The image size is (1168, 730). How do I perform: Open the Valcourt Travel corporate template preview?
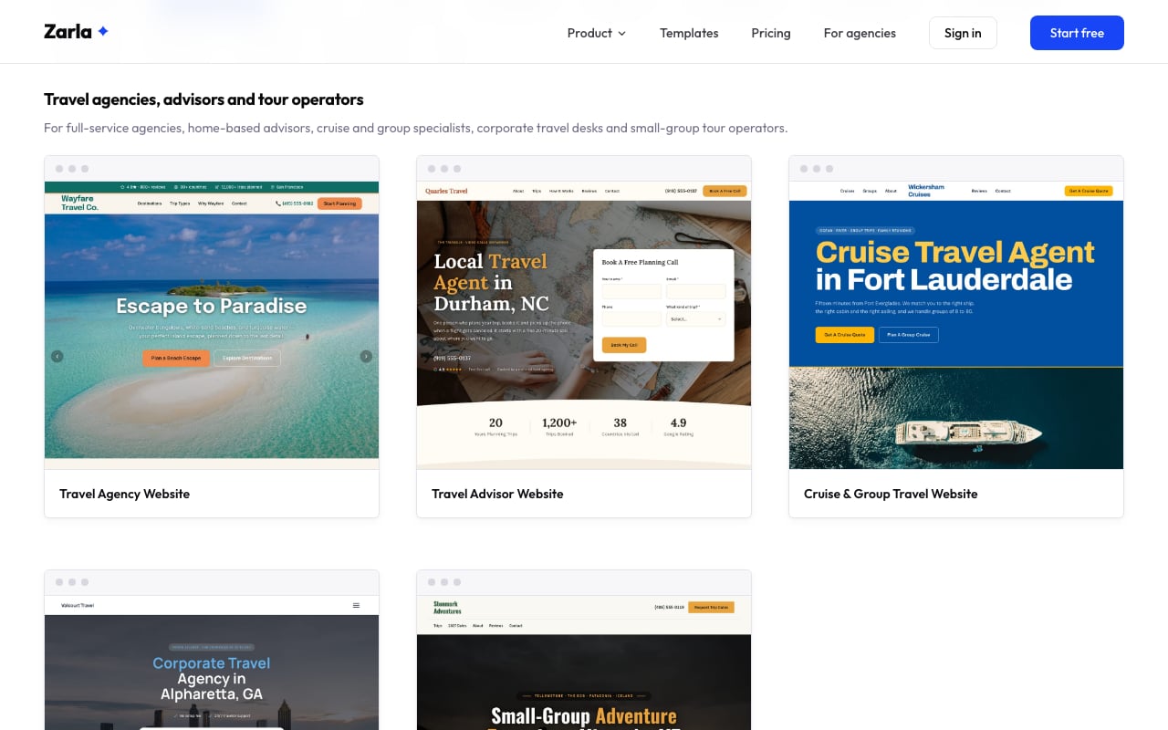pyautogui.click(x=212, y=662)
